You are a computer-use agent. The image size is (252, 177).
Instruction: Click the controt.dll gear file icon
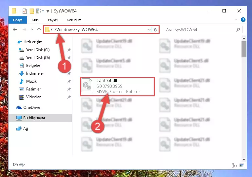87,86
